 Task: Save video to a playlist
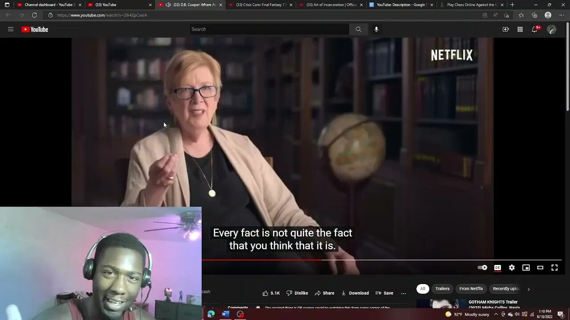(384, 293)
